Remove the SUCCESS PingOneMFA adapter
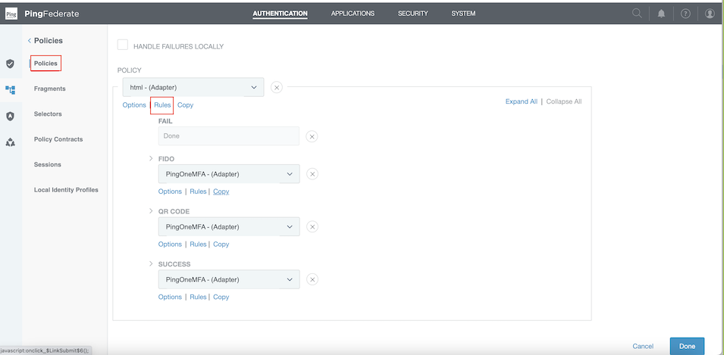This screenshot has height=355, width=724. coord(312,279)
